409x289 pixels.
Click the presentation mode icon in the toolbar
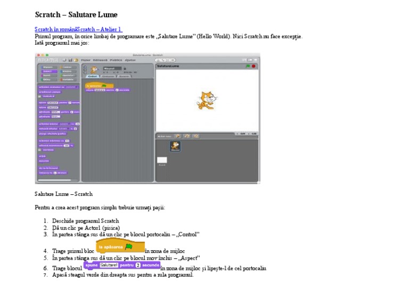tap(256, 60)
